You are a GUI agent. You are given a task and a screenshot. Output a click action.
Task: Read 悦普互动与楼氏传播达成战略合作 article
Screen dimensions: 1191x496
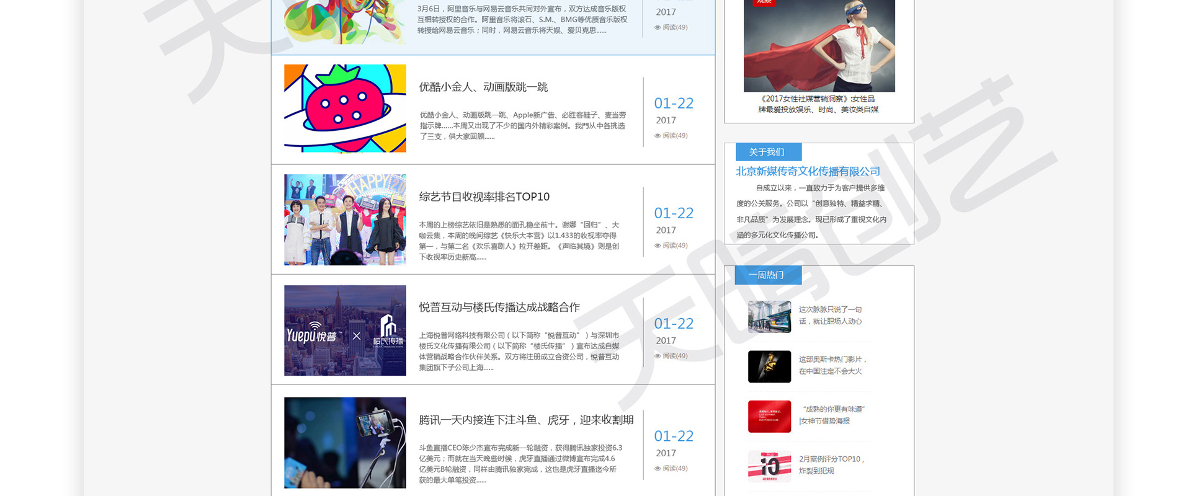[x=499, y=308]
